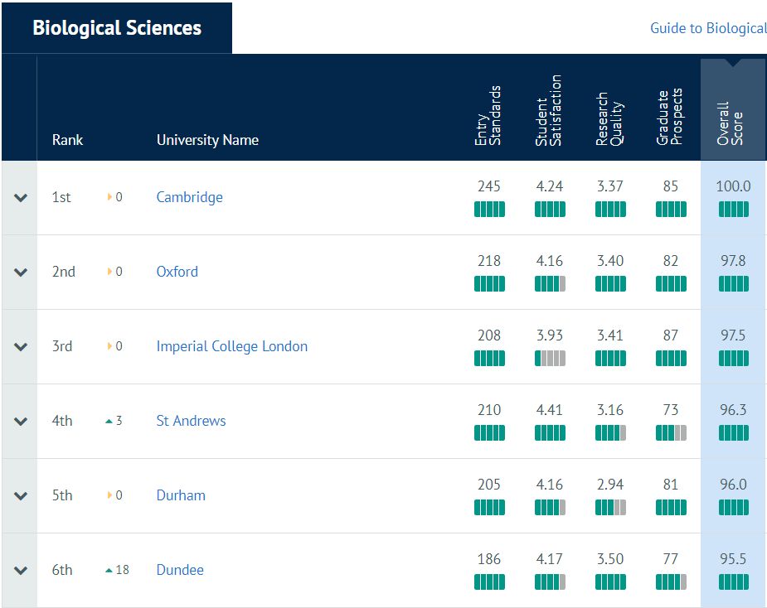767x608 pixels.
Task: Expand the St Andrews row chevron
Action: click(21, 422)
